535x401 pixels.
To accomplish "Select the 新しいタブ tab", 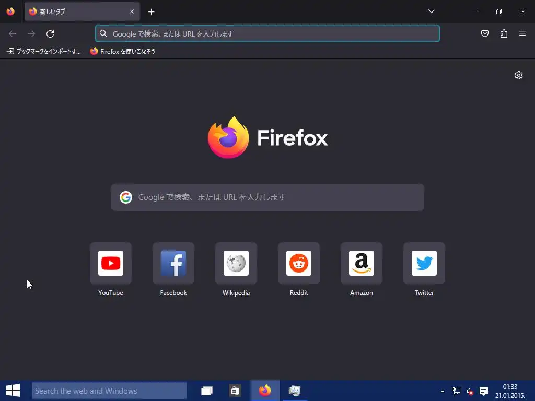I will pos(82,11).
